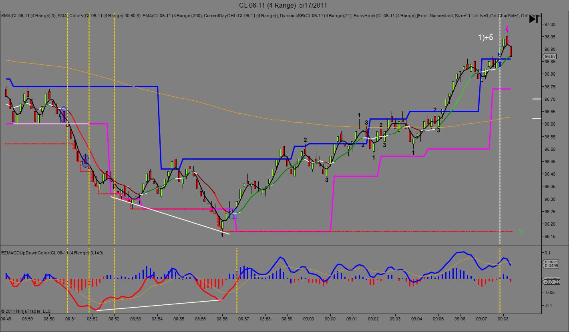Click the 96.30 price axis label

pos(550,199)
